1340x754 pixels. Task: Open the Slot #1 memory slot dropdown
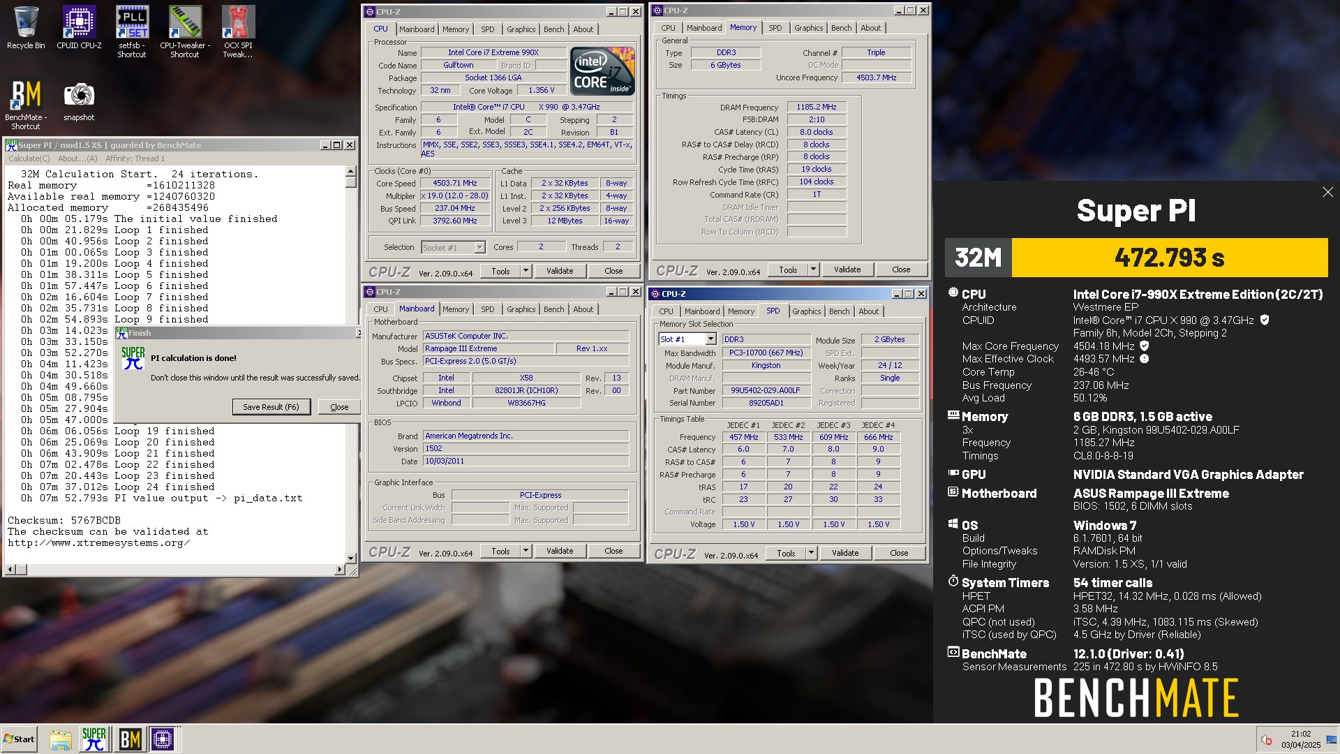point(710,339)
